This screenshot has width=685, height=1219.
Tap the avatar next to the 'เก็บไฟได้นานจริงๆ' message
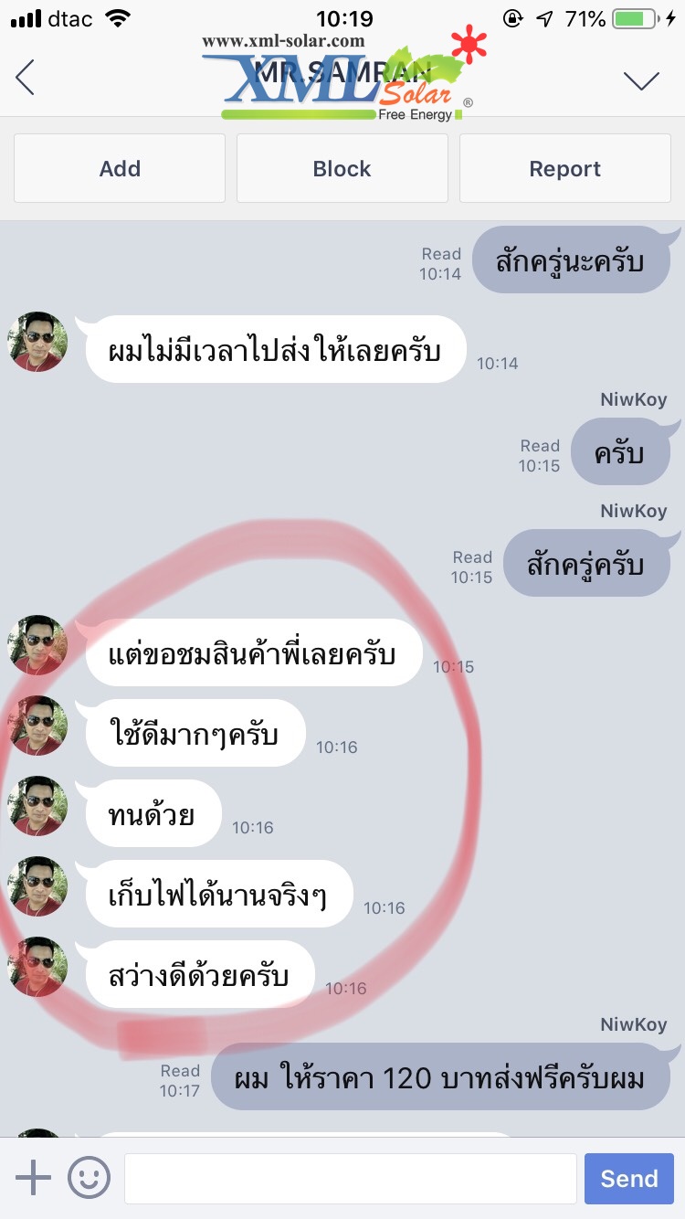coord(38,886)
